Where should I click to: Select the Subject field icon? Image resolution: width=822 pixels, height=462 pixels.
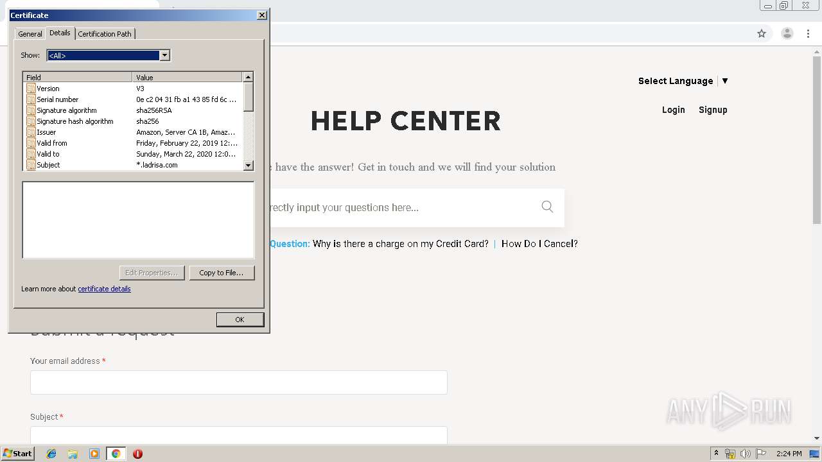(31, 165)
